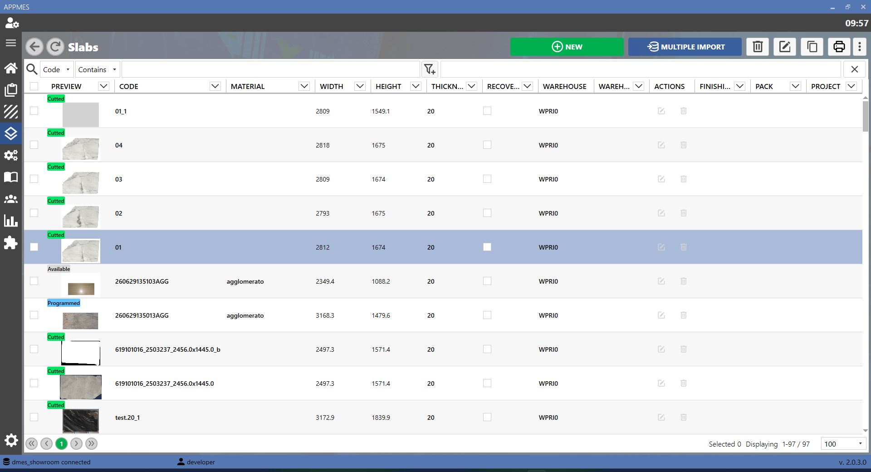The height and width of the screenshot is (472, 871).
Task: Go to next page arrow
Action: pos(76,443)
